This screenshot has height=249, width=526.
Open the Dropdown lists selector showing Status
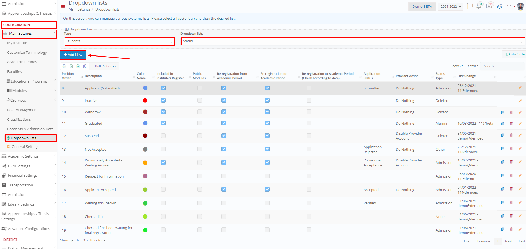click(x=353, y=41)
